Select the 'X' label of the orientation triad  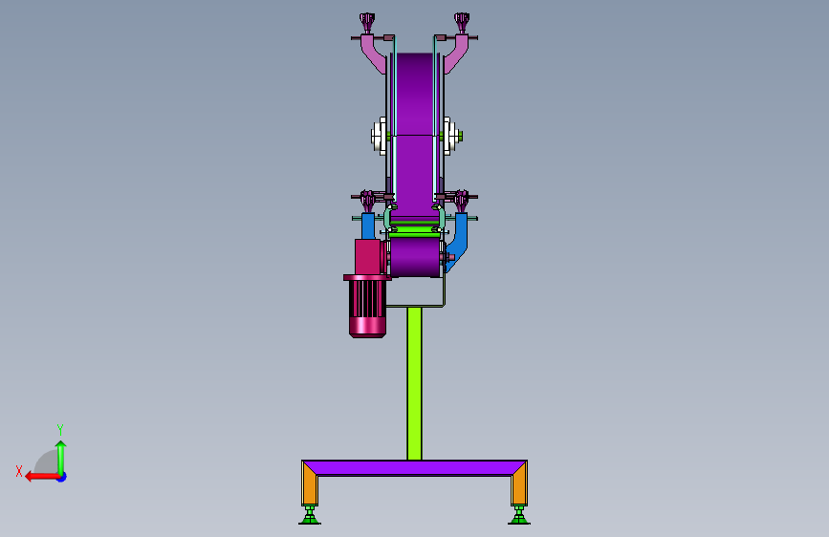(19, 471)
